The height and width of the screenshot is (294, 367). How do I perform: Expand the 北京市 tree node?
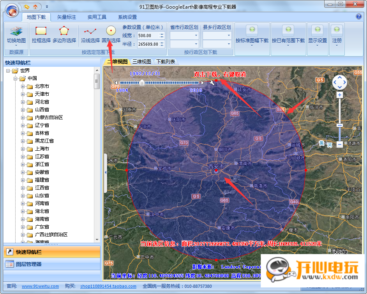tap(23, 86)
